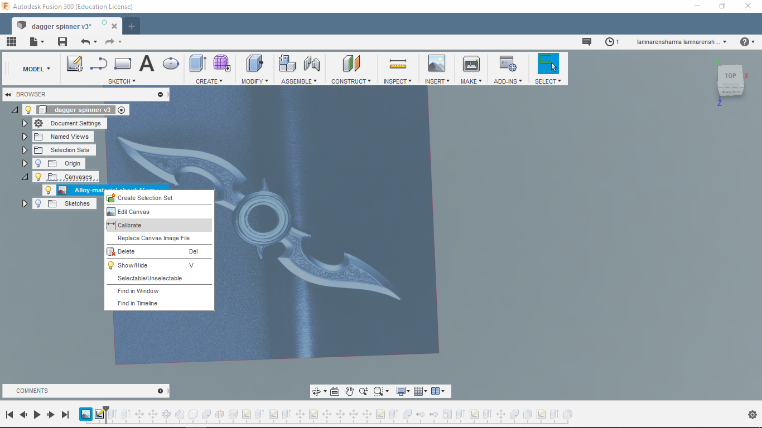
Task: Toggle the Alloy canvas item visibility bulb
Action: [49, 190]
